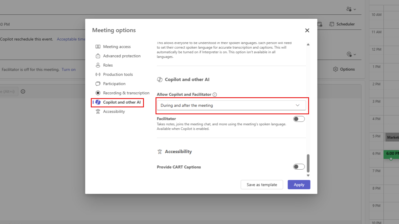Apply the meeting options
The width and height of the screenshot is (399, 224).
tap(299, 185)
